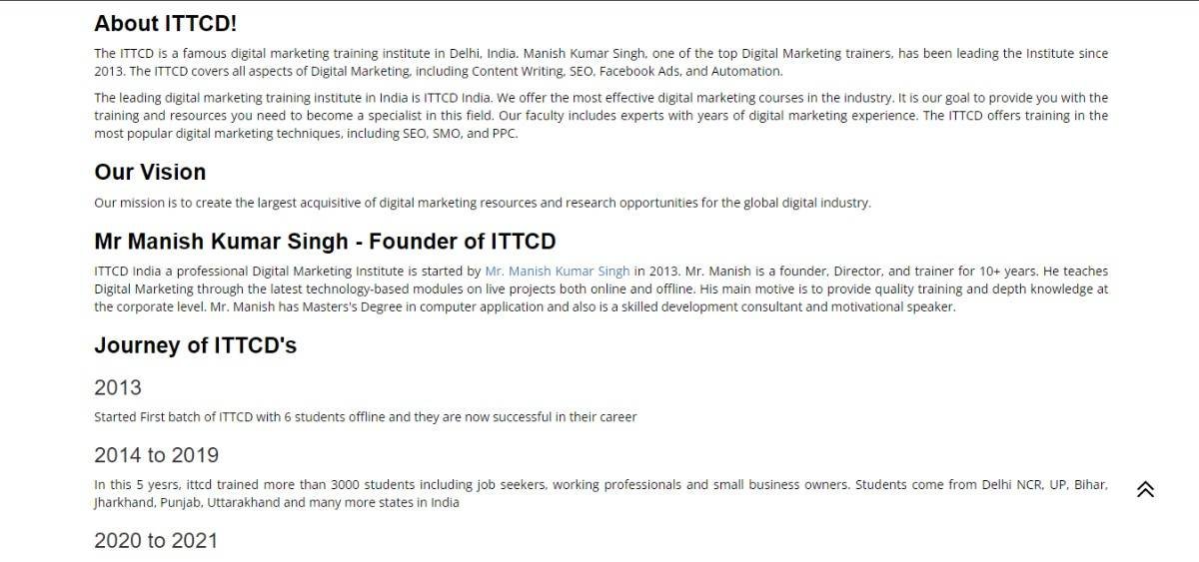Click the "Journey of ITTCD's" heading
The height and width of the screenshot is (562, 1199).
195,345
